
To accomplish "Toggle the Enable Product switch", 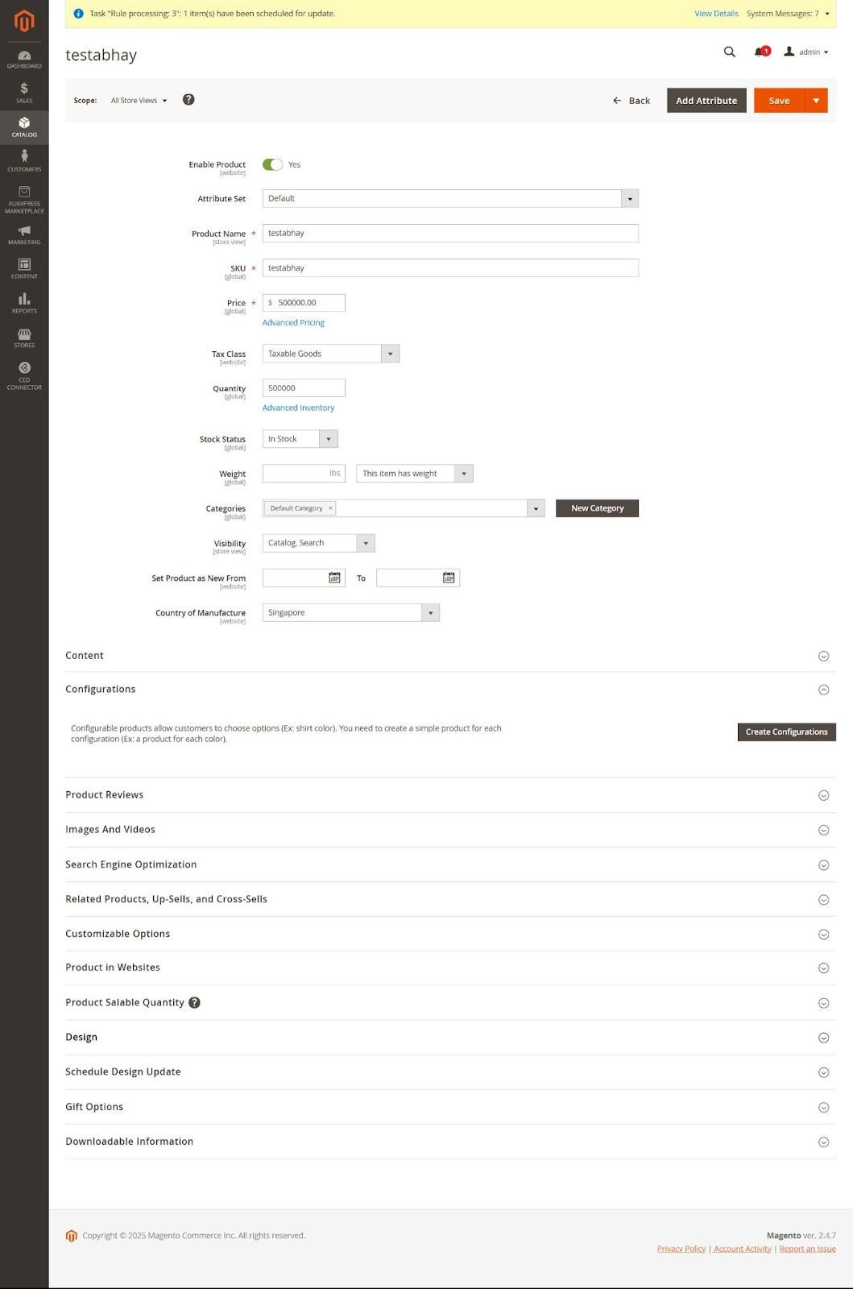I will point(272,164).
